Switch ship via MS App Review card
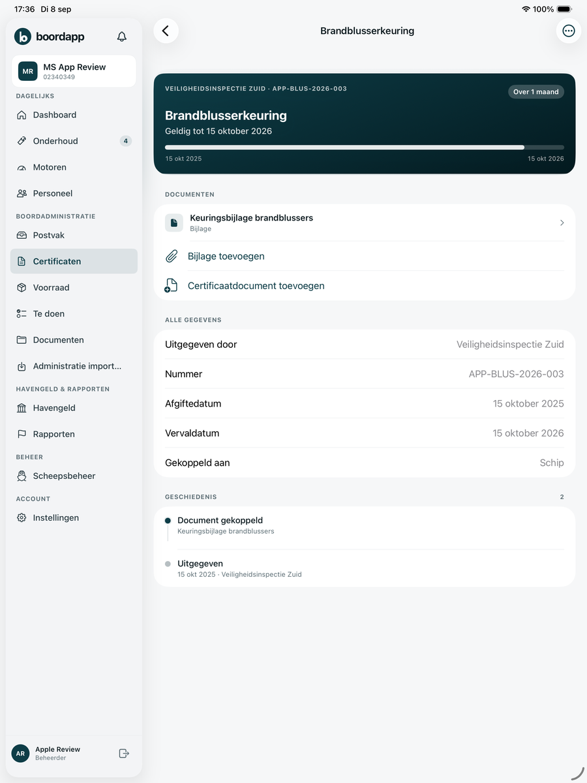 74,71
